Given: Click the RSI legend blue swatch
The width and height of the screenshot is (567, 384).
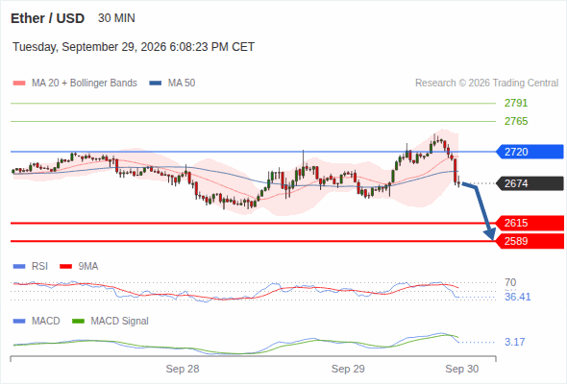Looking at the screenshot, I should coord(19,267).
